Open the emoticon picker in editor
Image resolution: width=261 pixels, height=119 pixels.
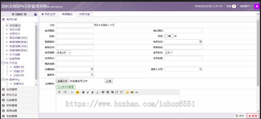click(x=128, y=92)
